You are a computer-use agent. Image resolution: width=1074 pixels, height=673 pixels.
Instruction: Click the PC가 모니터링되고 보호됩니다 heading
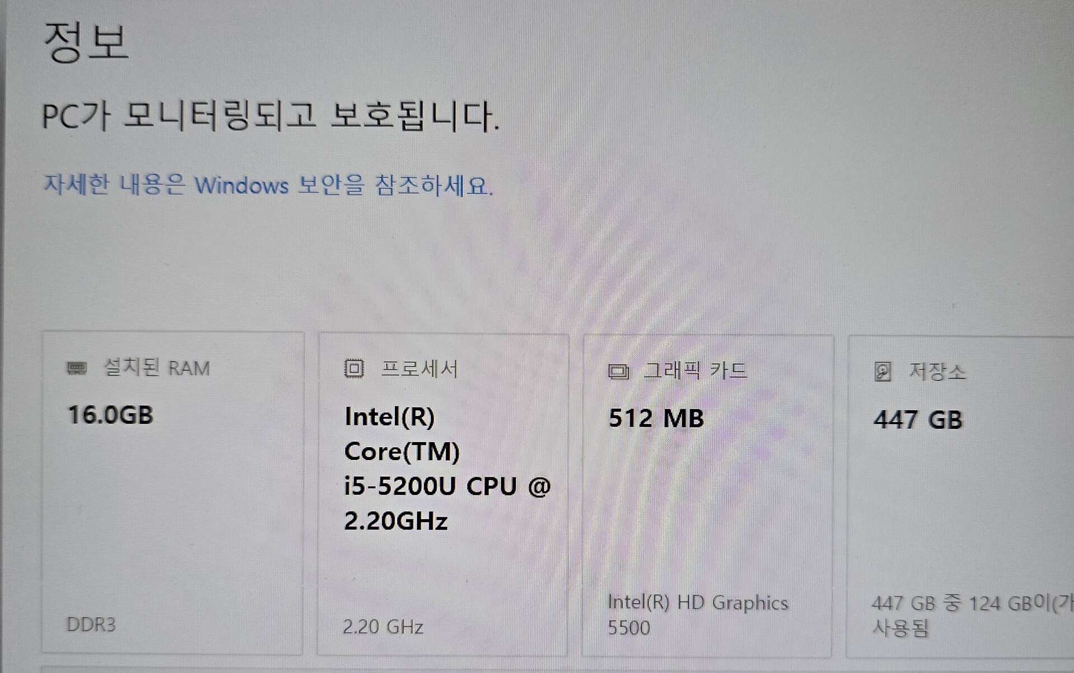271,116
